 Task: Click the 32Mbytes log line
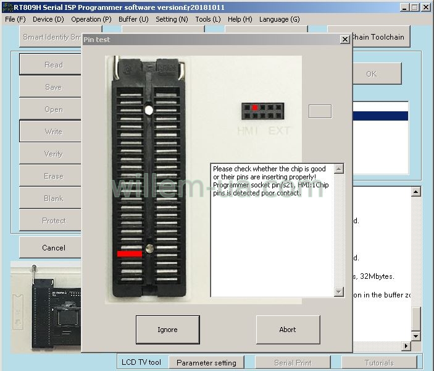click(x=373, y=276)
